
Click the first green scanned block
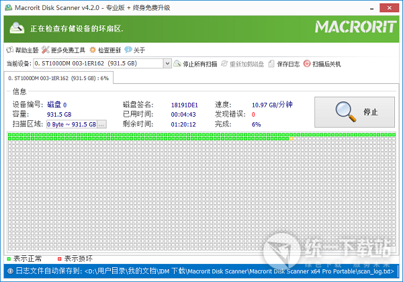tap(9, 135)
